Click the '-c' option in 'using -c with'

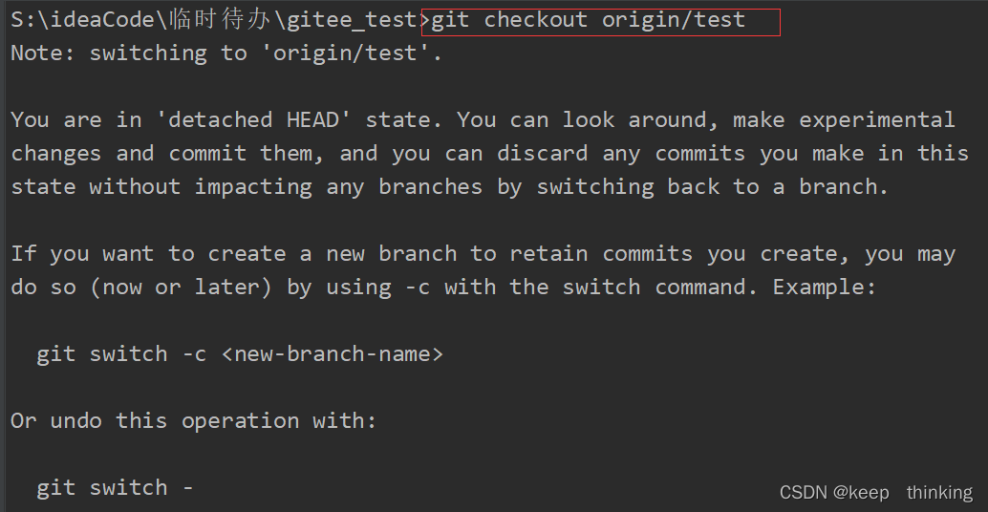[418, 288]
